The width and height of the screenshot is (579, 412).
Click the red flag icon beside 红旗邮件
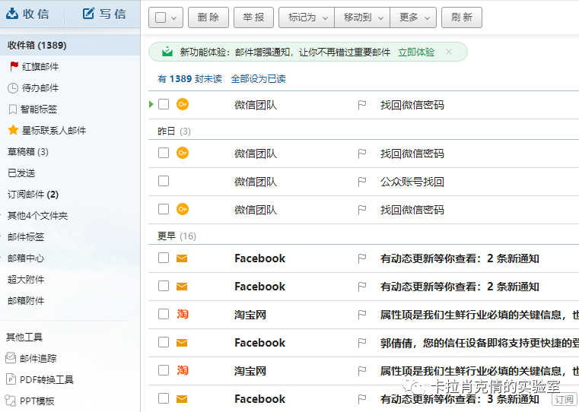pyautogui.click(x=13, y=67)
